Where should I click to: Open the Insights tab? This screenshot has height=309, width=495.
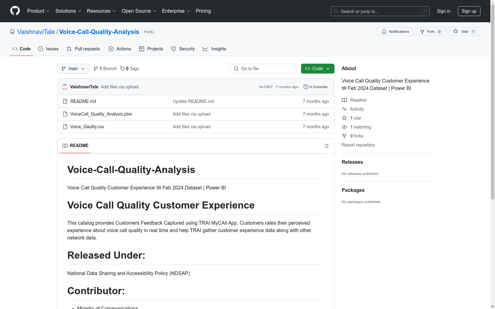(215, 49)
